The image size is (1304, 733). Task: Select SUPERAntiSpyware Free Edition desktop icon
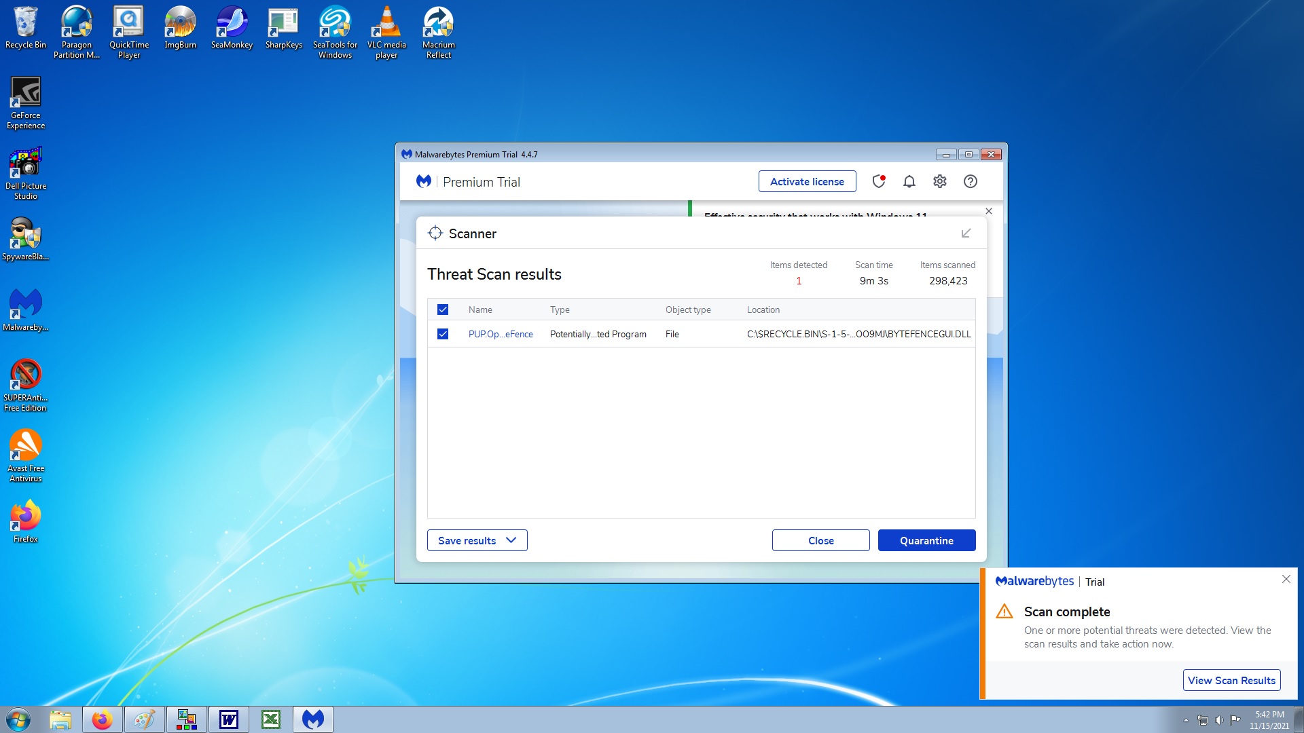click(26, 386)
